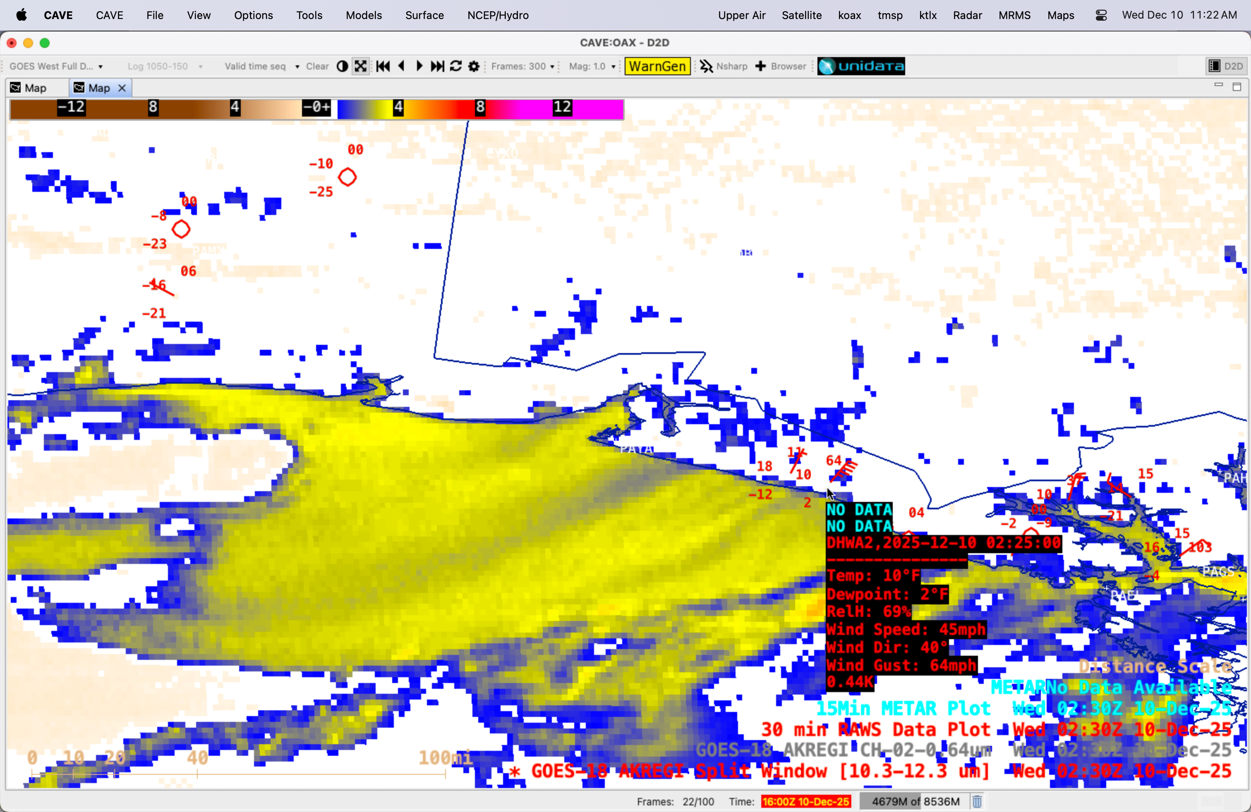
Task: Step forward one frame
Action: coord(419,66)
